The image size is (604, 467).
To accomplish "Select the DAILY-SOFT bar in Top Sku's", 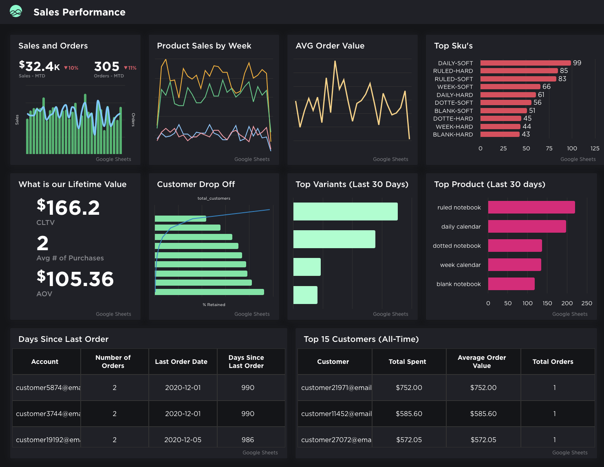I will click(525, 63).
